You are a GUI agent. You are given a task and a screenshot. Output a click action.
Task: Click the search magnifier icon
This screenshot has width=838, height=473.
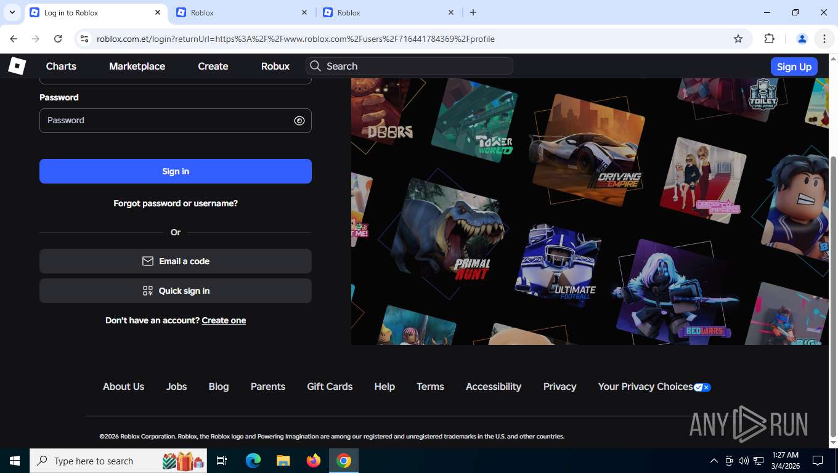click(315, 66)
